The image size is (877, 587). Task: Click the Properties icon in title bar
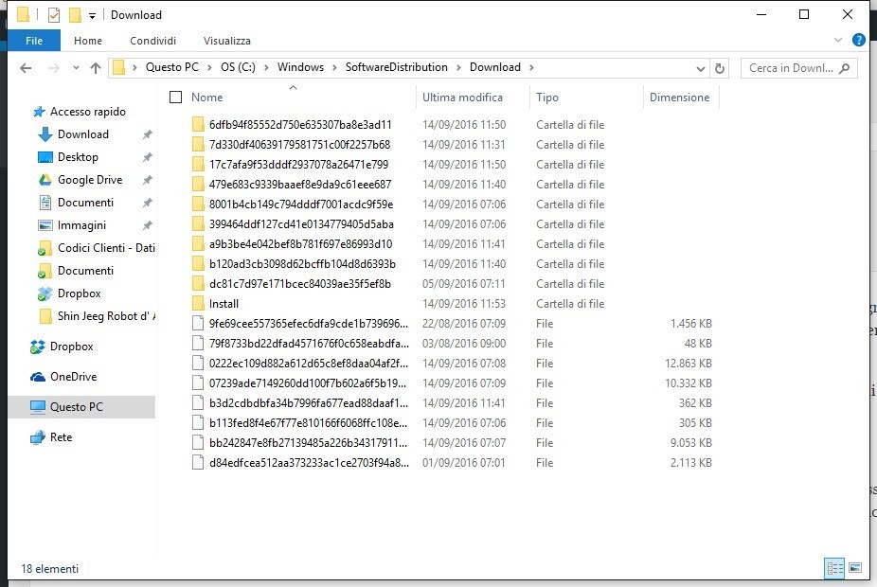(54, 15)
